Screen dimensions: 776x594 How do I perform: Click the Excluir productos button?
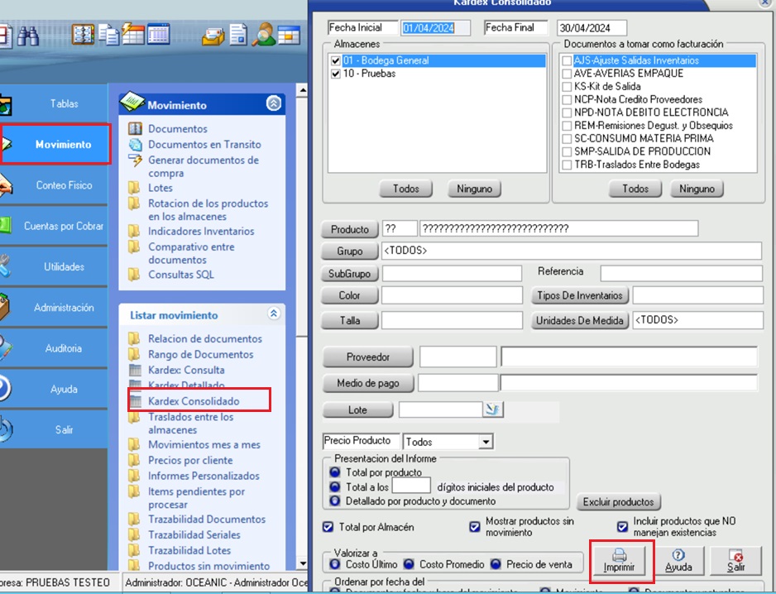pyautogui.click(x=618, y=501)
